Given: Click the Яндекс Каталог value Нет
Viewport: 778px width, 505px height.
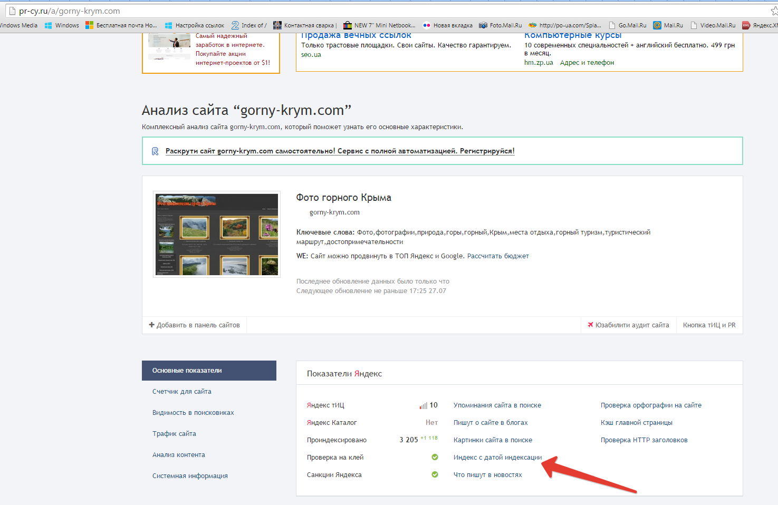Looking at the screenshot, I should coord(431,423).
